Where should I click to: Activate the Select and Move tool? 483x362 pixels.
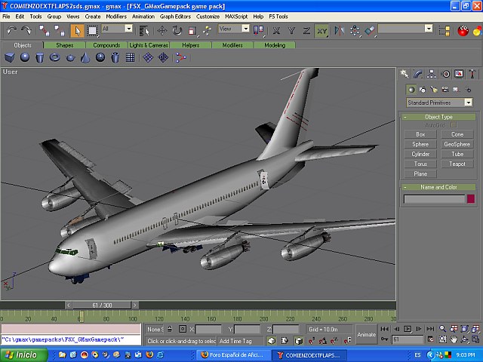point(162,30)
